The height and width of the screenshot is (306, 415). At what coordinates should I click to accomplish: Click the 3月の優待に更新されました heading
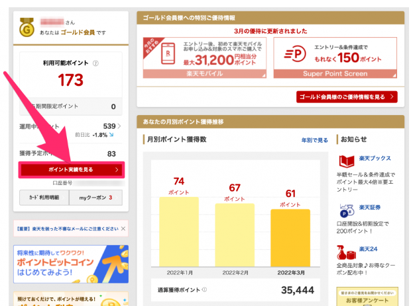coord(270,31)
